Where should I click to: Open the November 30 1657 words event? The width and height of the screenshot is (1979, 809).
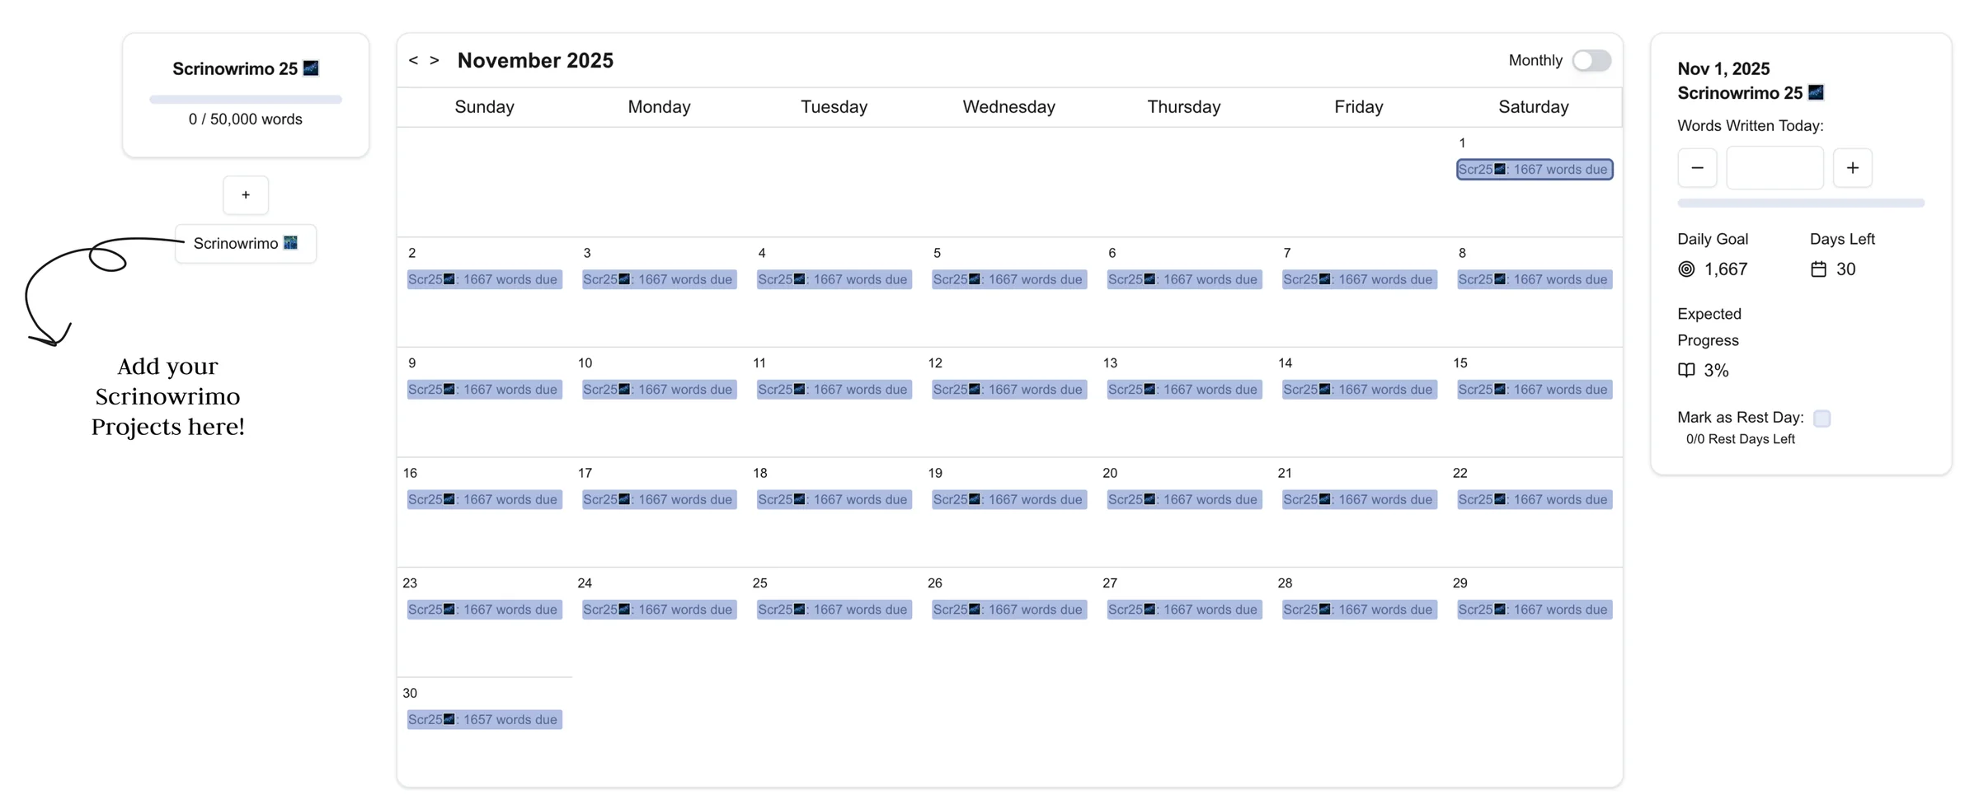[484, 720]
